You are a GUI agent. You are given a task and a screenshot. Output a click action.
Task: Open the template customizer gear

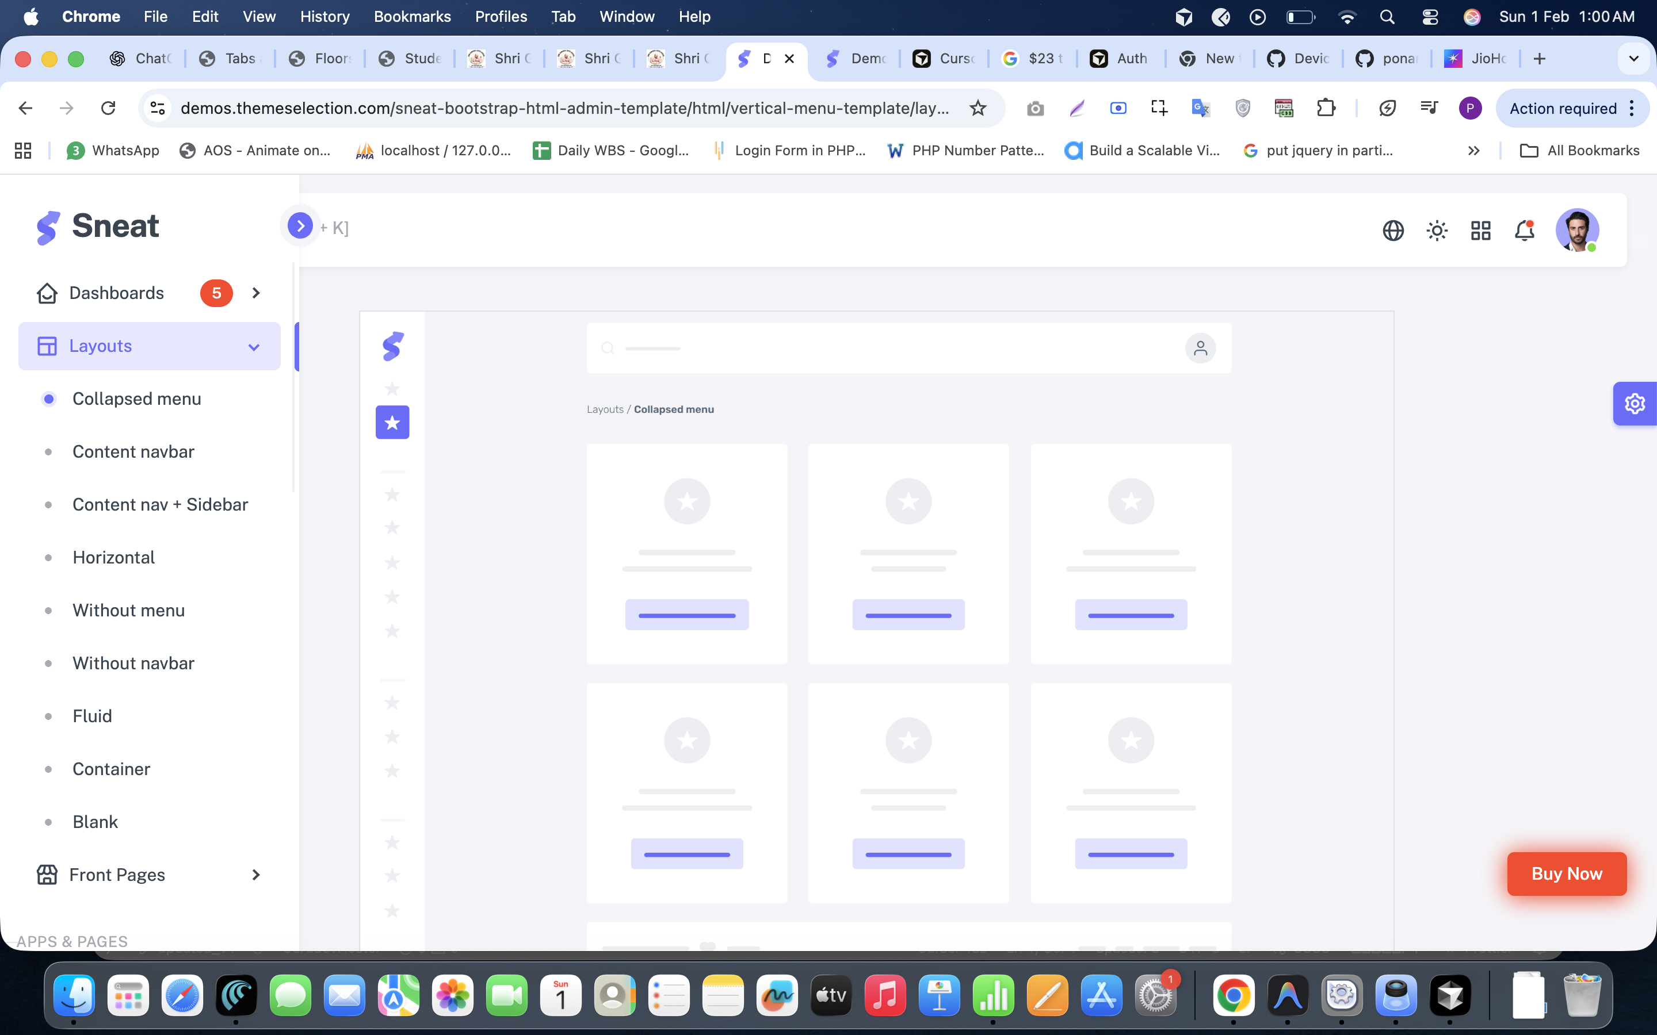pos(1635,404)
